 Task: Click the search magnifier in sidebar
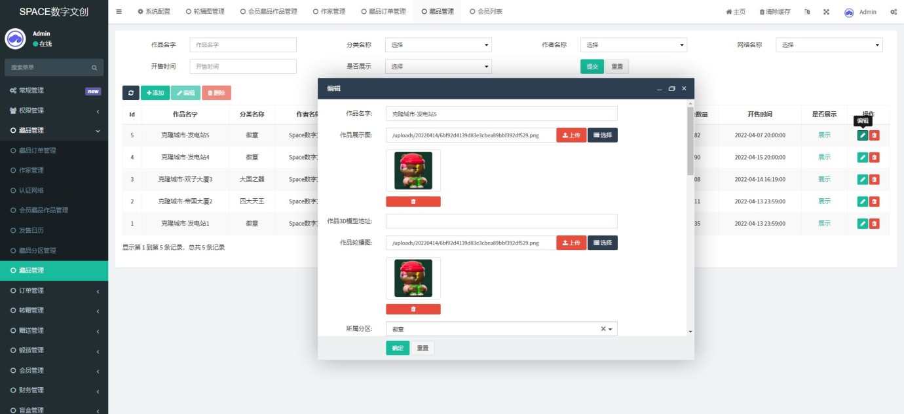[94, 67]
